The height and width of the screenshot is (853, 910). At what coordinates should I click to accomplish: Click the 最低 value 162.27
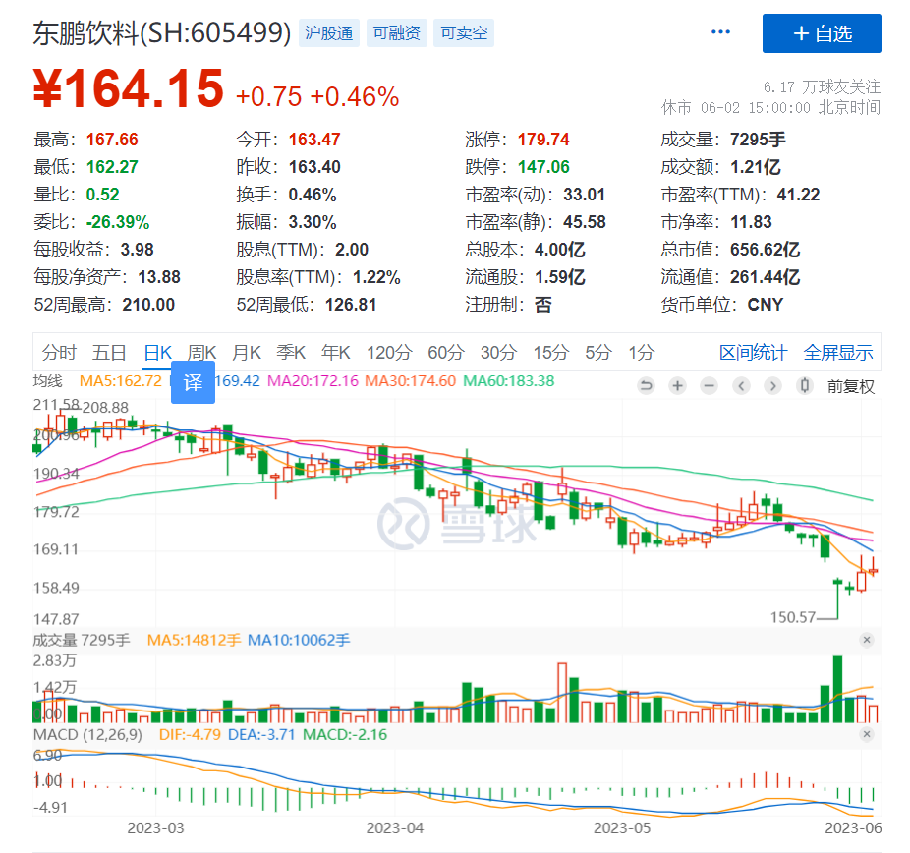[112, 167]
